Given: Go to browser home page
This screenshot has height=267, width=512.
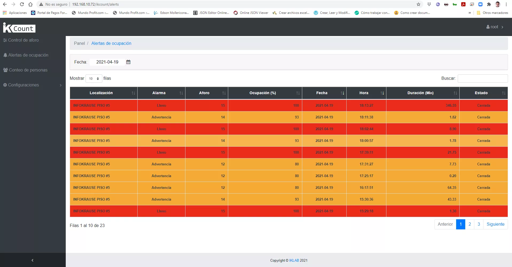Looking at the screenshot, I should point(30,4).
